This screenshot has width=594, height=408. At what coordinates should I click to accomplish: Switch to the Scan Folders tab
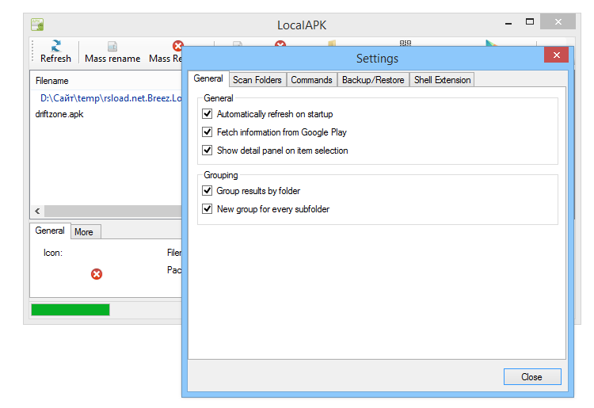[257, 80]
